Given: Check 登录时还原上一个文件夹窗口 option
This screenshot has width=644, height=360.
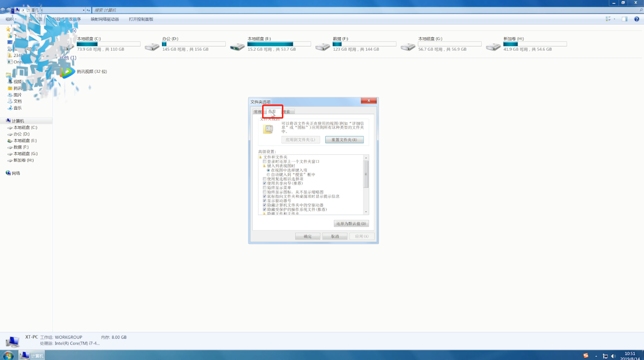Looking at the screenshot, I should pos(264,161).
